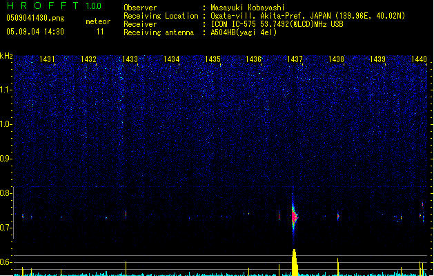Screen dimensions: 434x276
Task: Select the meteor count value 11
Action: click(100, 32)
